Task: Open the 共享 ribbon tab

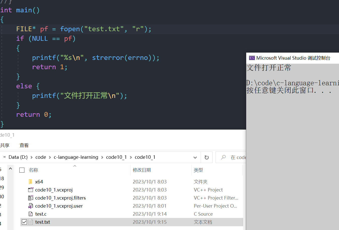Action: click(5, 145)
